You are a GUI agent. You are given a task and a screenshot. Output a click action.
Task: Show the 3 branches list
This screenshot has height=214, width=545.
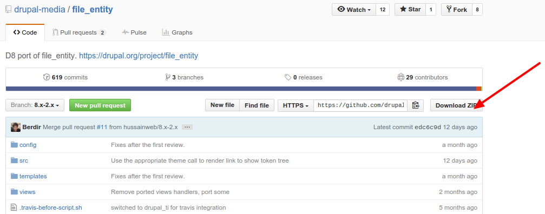coord(185,77)
